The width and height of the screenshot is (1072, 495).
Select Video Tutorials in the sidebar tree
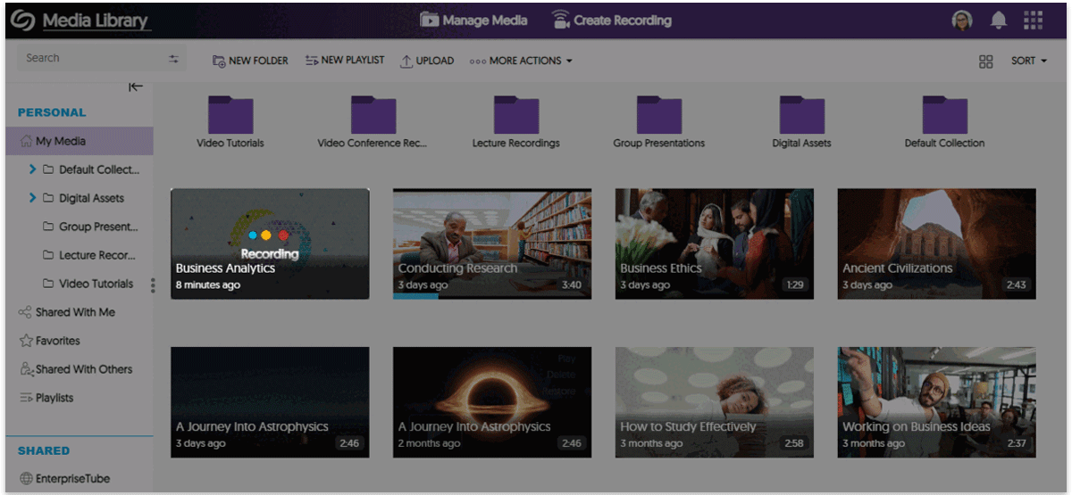click(x=88, y=284)
